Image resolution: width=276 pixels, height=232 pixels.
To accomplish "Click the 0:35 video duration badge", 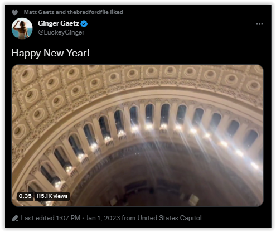I will coord(25,196).
